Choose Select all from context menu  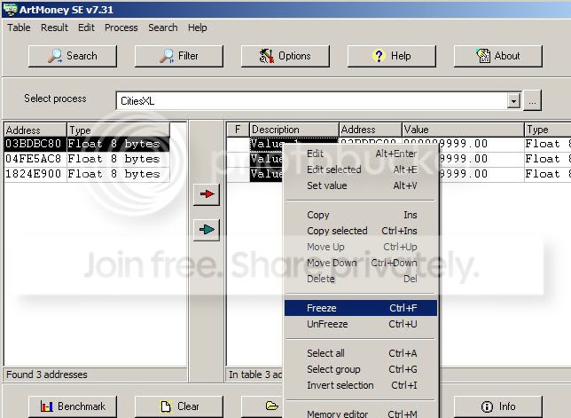click(362, 353)
